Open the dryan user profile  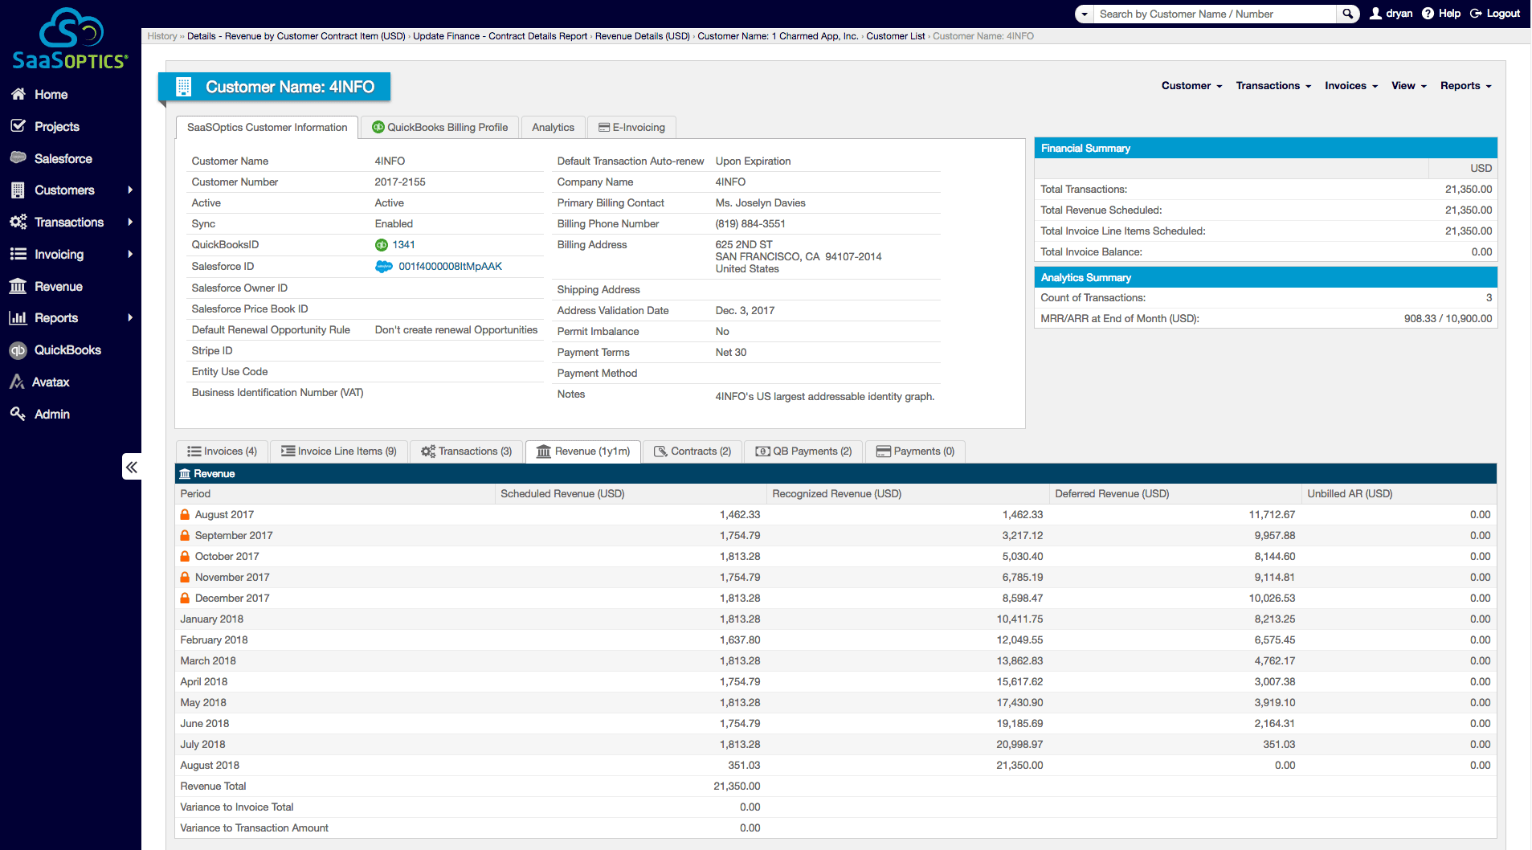pyautogui.click(x=1391, y=14)
